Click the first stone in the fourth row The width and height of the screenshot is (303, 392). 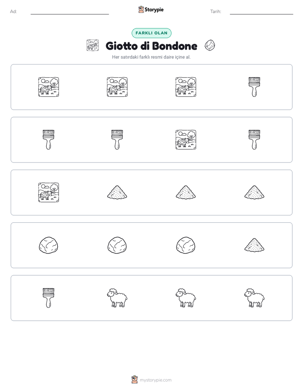[48, 245]
